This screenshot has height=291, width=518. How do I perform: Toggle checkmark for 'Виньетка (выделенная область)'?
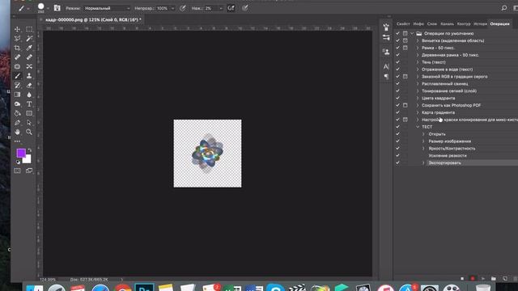[397, 40]
